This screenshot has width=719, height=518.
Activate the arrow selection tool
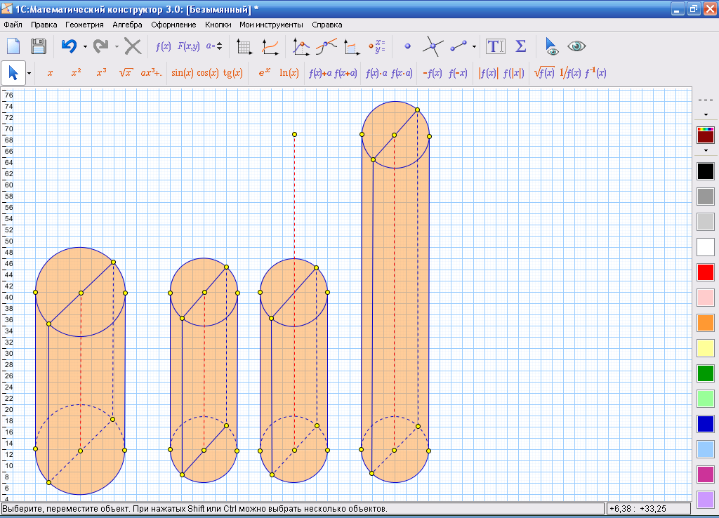pyautogui.click(x=13, y=73)
